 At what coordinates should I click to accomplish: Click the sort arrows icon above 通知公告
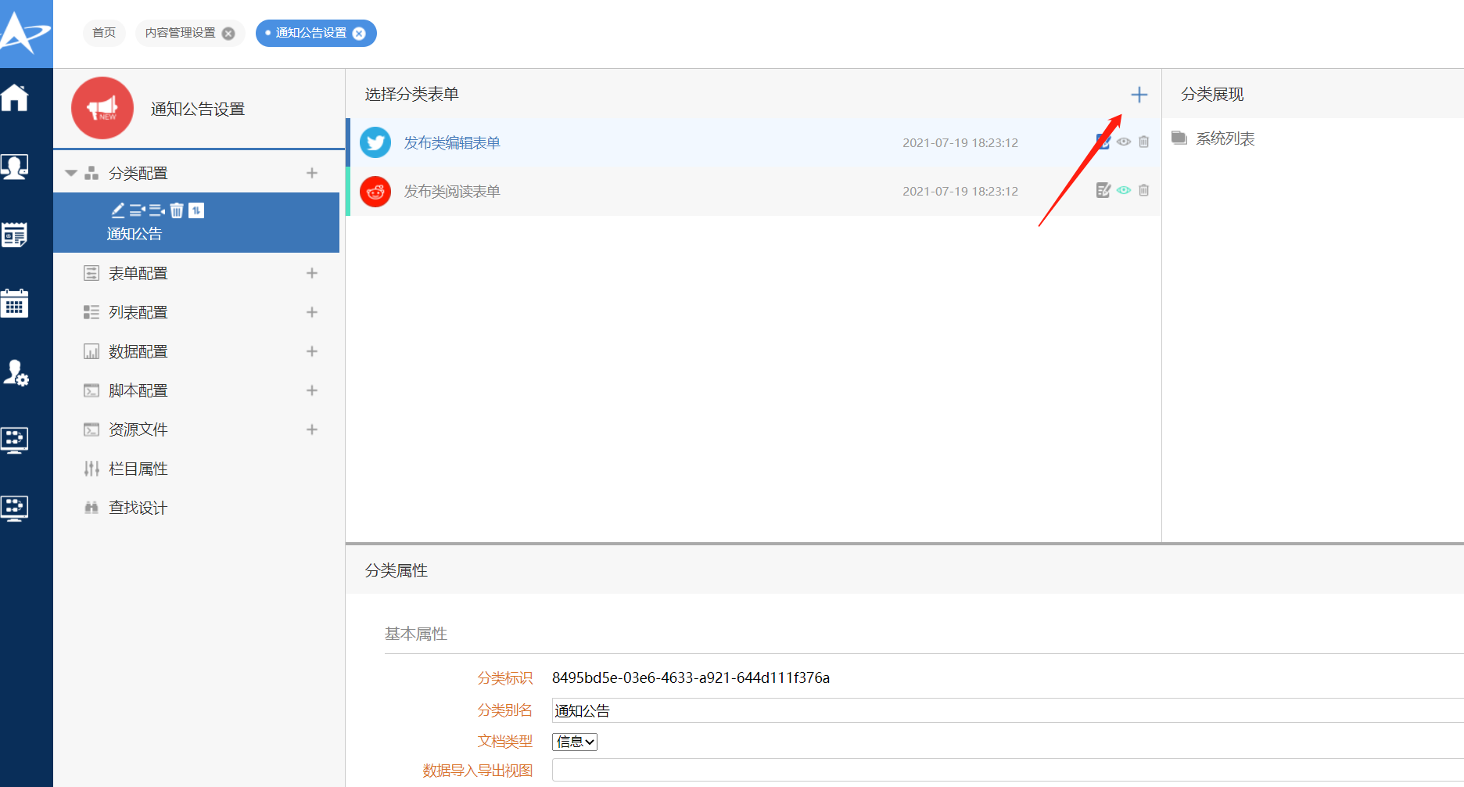pos(196,210)
